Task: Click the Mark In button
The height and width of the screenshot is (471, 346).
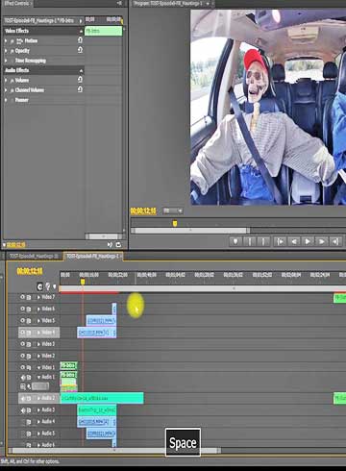Action: 250,241
